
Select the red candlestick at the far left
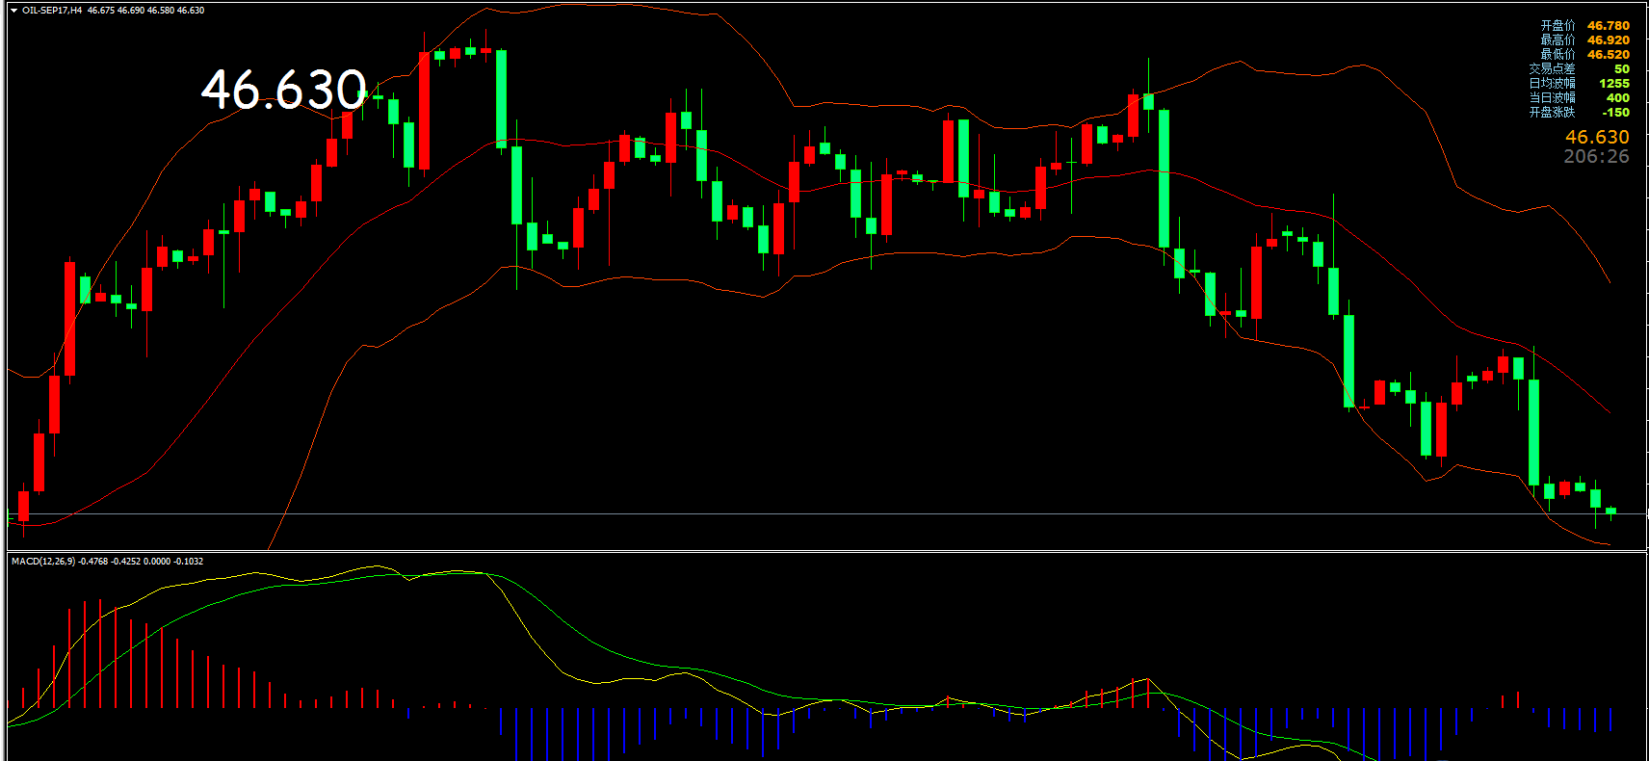pyautogui.click(x=23, y=507)
